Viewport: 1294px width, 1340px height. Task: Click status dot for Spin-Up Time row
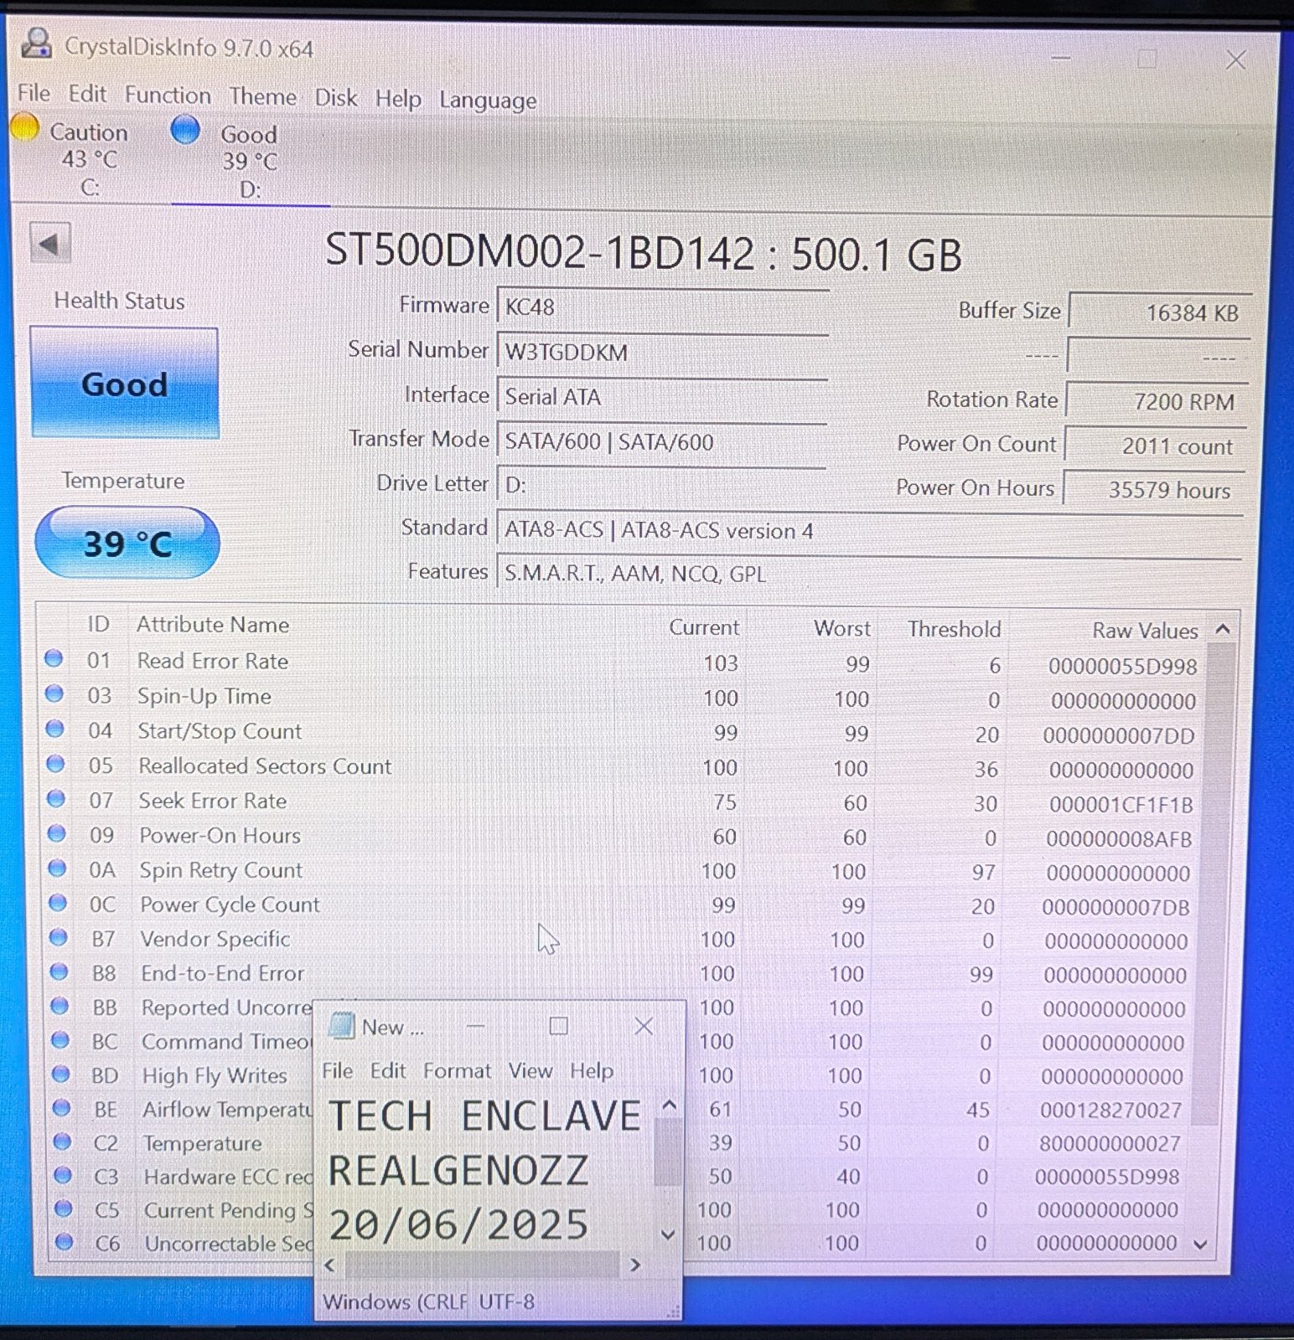(54, 694)
